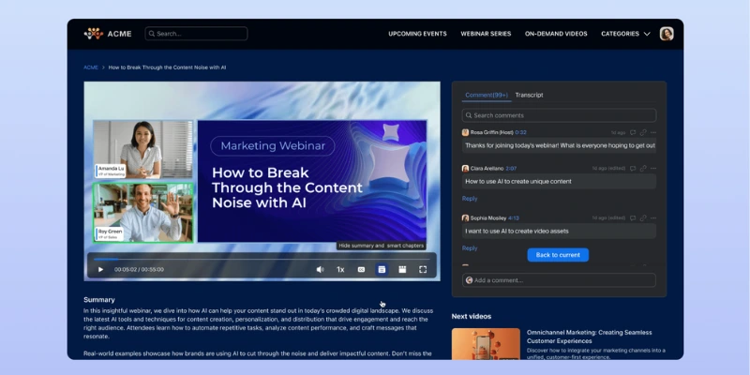750x375 pixels.
Task: Click search magnifier in comments search
Action: (469, 115)
